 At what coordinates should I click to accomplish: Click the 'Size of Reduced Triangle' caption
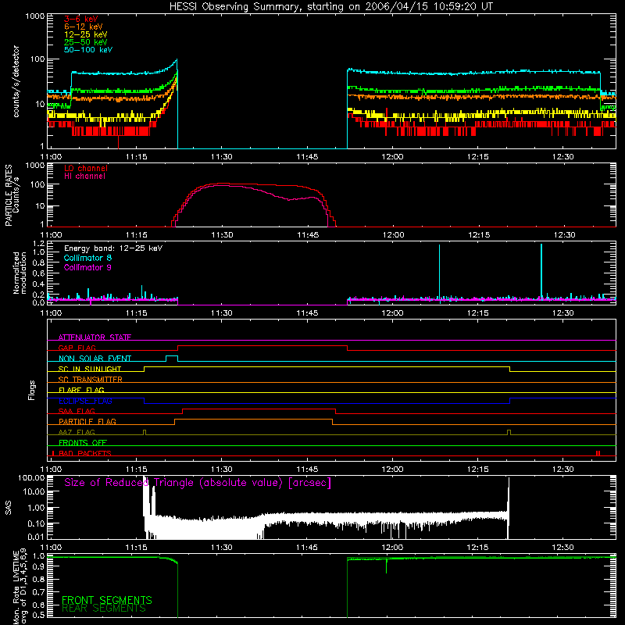[x=198, y=483]
